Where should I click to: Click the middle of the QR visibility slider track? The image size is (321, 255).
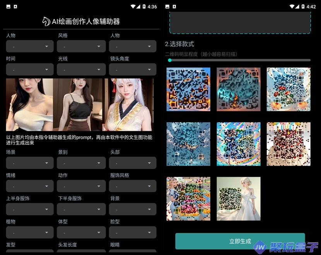coord(239,60)
